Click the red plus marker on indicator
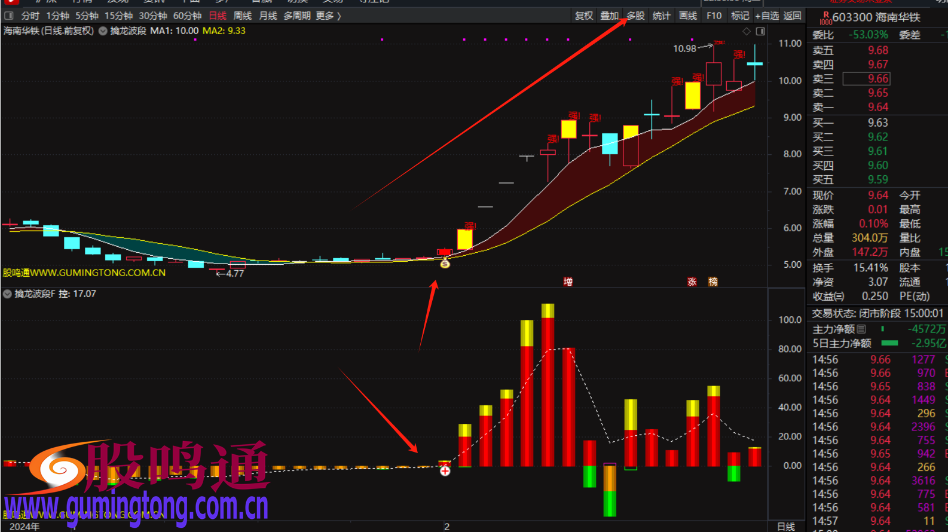The image size is (948, 532). coord(445,471)
